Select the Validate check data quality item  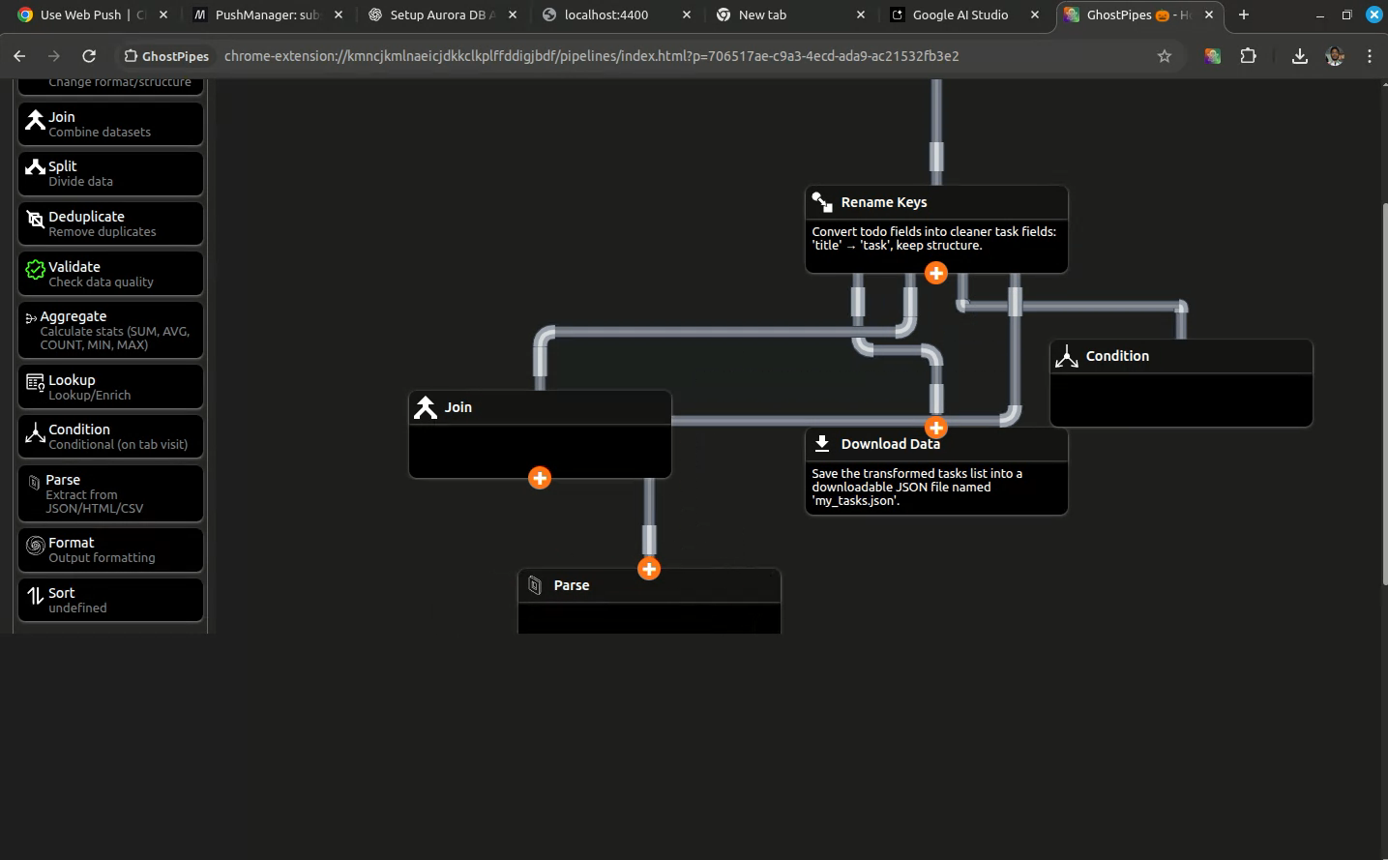click(110, 274)
